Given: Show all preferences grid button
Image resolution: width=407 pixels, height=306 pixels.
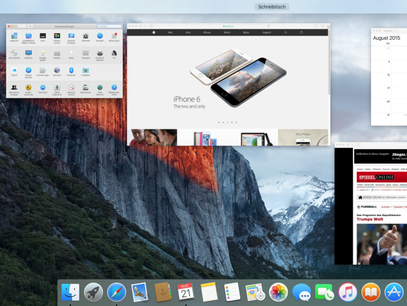Looking at the screenshot, I should point(30,26).
